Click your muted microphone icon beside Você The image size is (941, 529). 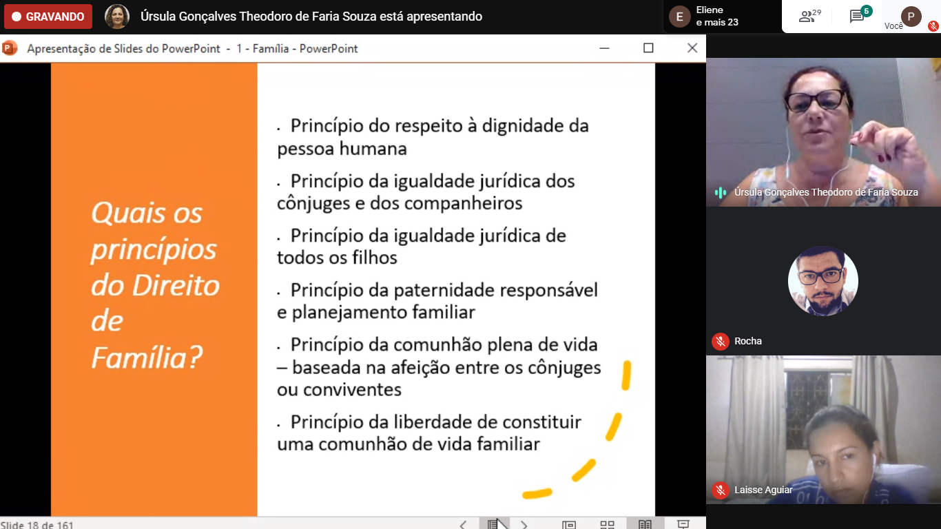[933, 26]
